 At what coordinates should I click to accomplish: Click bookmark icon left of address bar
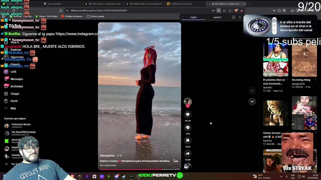pyautogui.click(x=60, y=10)
